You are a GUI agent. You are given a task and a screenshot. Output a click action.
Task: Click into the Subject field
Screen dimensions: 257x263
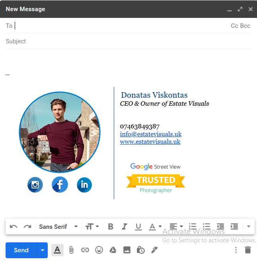(x=127, y=41)
